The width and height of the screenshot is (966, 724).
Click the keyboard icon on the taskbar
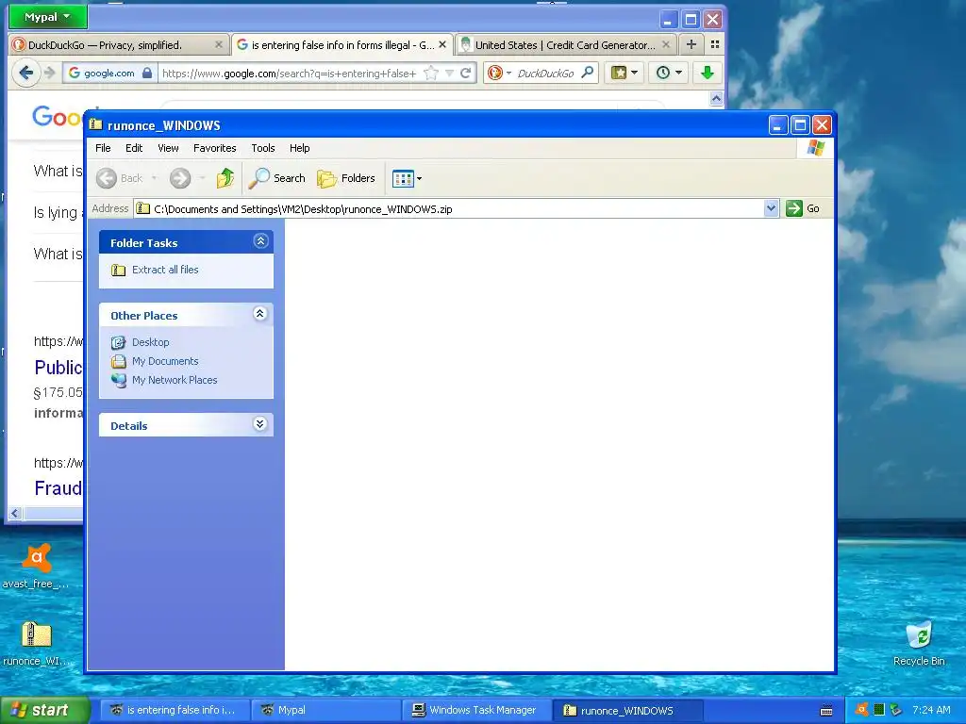point(826,711)
